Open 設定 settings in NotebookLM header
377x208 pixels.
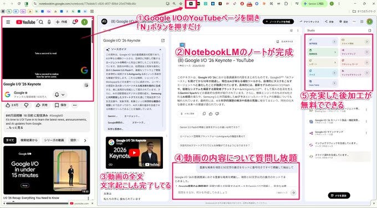[344, 22]
